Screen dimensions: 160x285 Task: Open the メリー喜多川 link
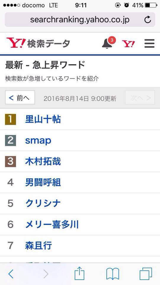pos(52,225)
